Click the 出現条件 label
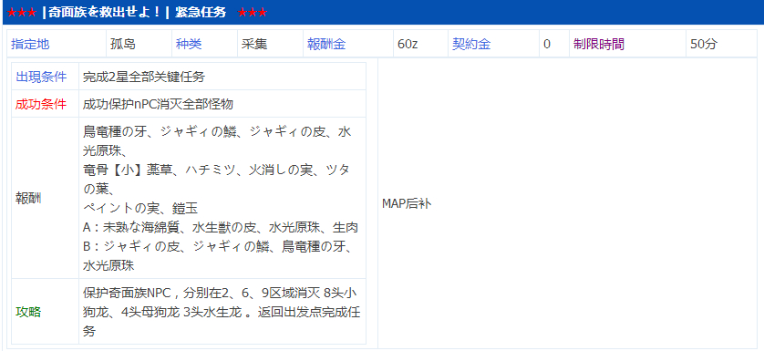The width and height of the screenshot is (764, 351). coord(41,77)
